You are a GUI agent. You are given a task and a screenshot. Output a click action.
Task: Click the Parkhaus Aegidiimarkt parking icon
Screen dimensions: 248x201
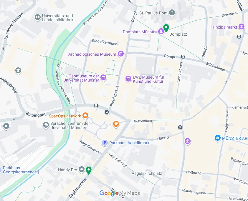tap(105, 143)
